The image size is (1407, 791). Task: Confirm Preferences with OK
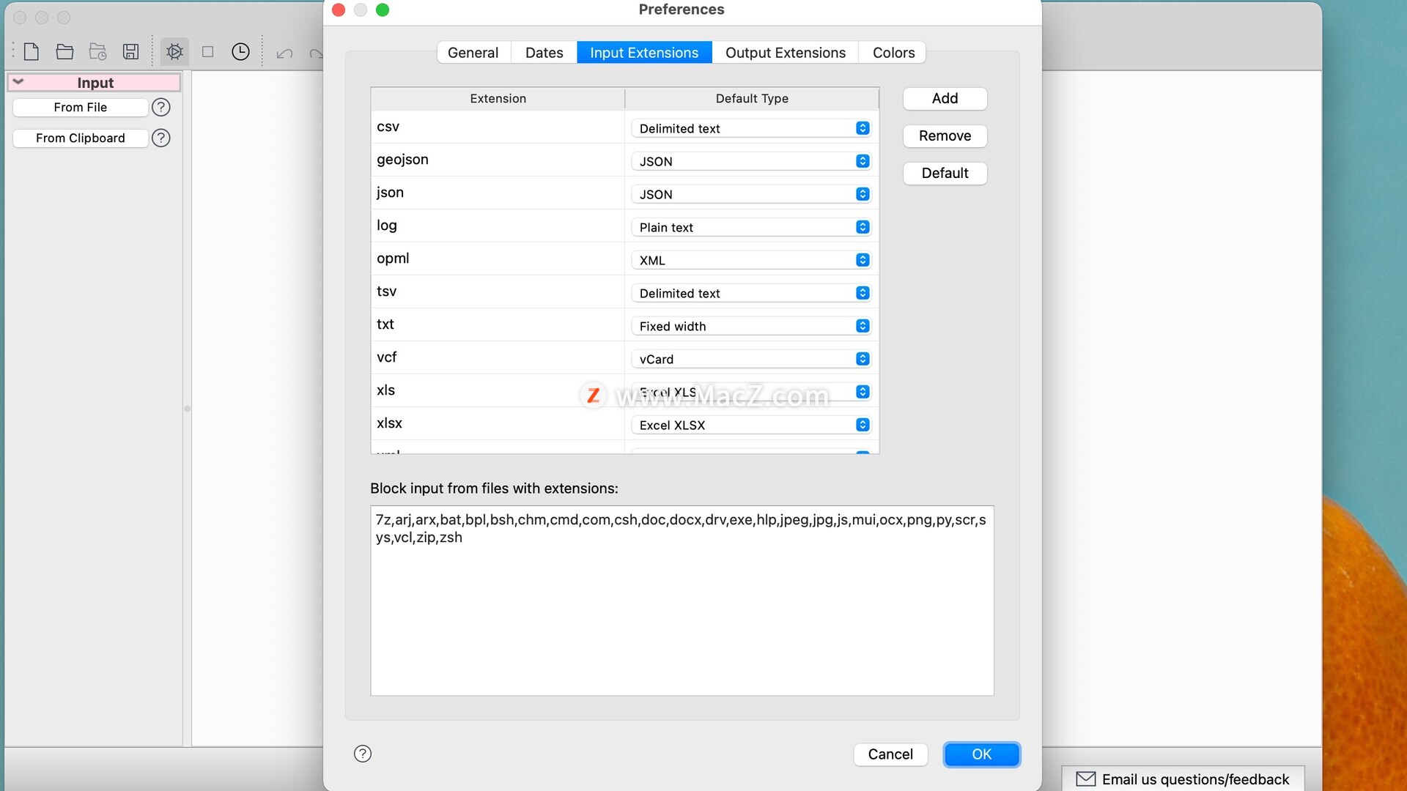(981, 754)
